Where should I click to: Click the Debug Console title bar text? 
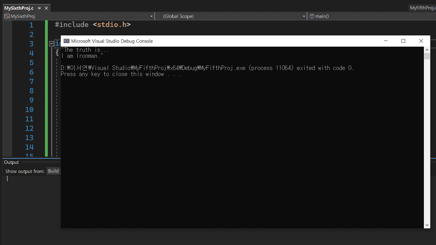[112, 41]
